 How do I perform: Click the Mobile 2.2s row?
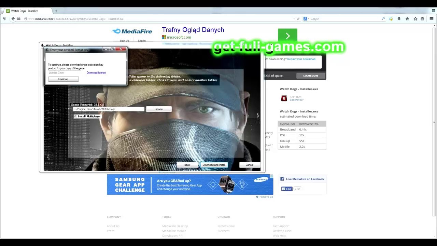point(302,147)
